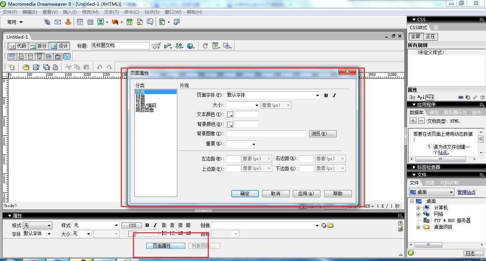The image size is (486, 261).
Task: Select the Title/Encoding category in list
Action: (146, 105)
